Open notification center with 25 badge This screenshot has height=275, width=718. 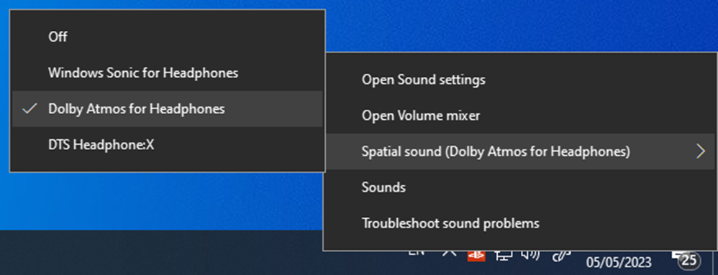687,259
